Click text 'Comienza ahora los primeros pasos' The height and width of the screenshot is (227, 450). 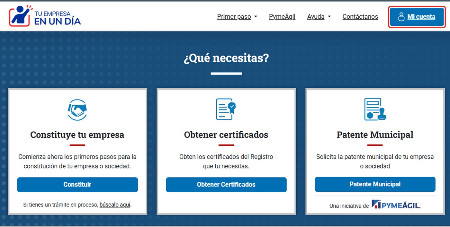(x=61, y=157)
